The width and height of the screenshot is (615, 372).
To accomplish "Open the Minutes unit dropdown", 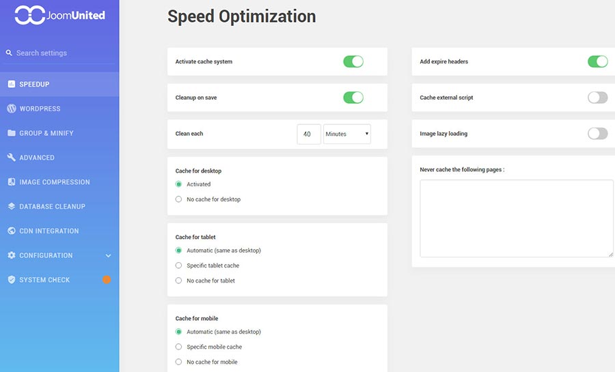I will (347, 134).
